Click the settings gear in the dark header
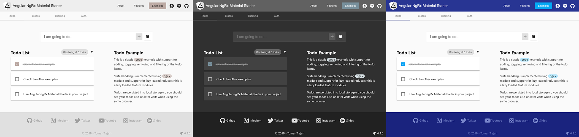 (x=372, y=6)
